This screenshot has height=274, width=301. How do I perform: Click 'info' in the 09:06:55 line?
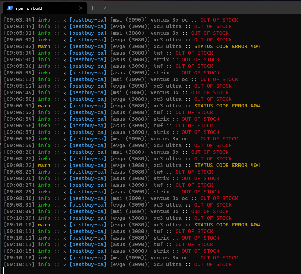click(44, 126)
